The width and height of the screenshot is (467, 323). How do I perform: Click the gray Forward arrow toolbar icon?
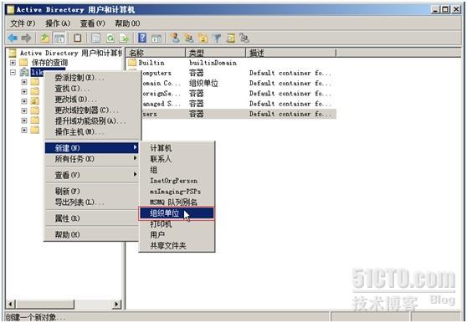point(27,38)
